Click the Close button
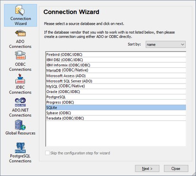Viewport: 196px width, 176px height. [x=176, y=168]
